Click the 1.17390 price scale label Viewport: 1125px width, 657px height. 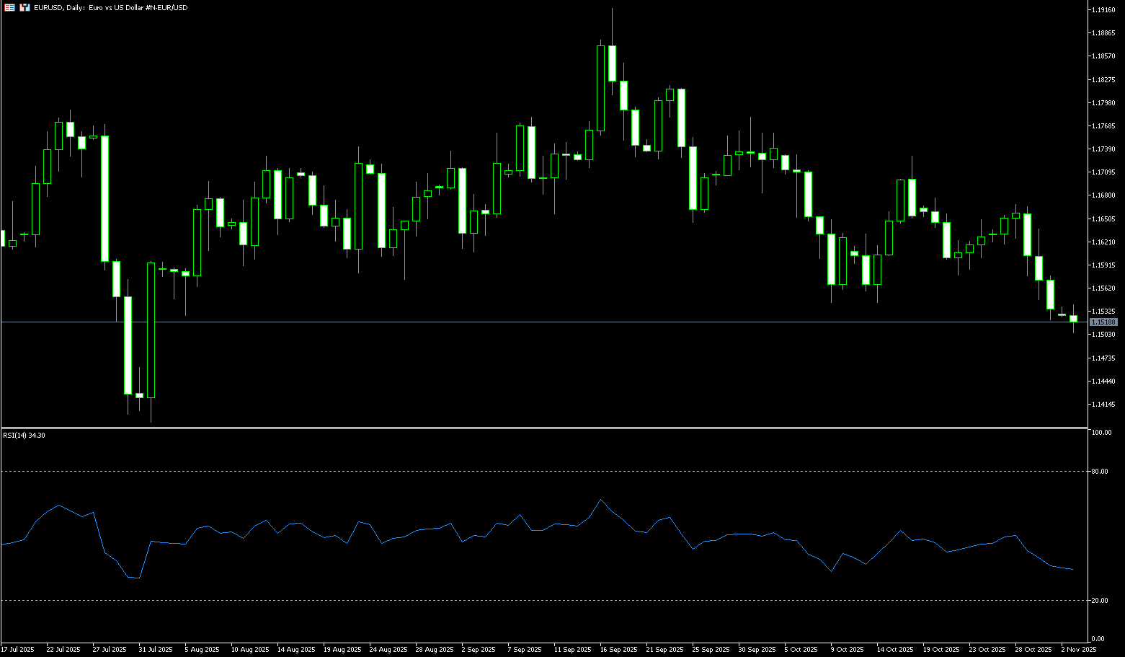coord(1103,149)
